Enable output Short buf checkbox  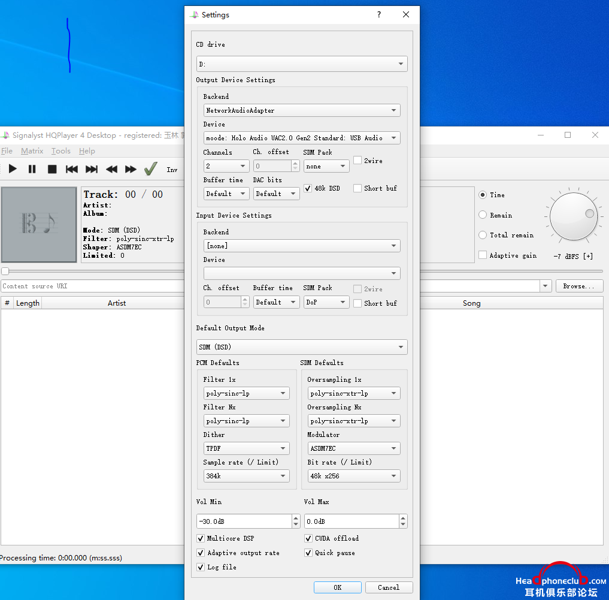[357, 188]
